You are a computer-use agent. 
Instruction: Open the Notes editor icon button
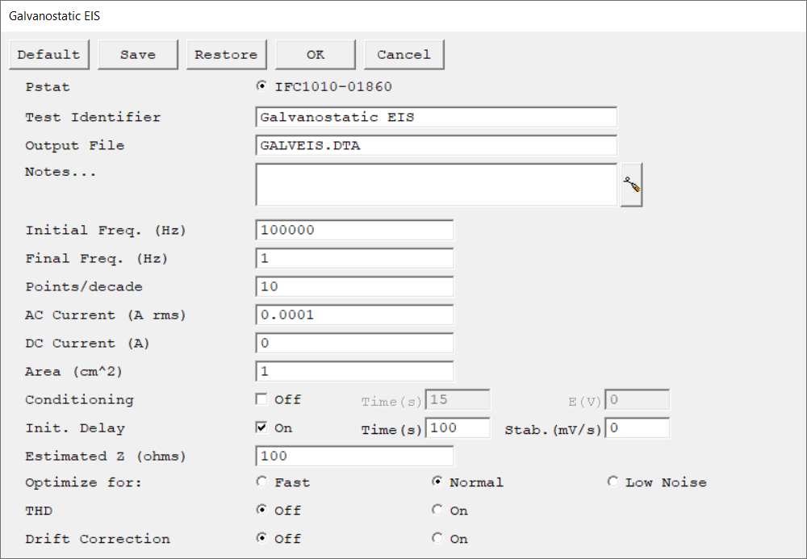pos(631,185)
